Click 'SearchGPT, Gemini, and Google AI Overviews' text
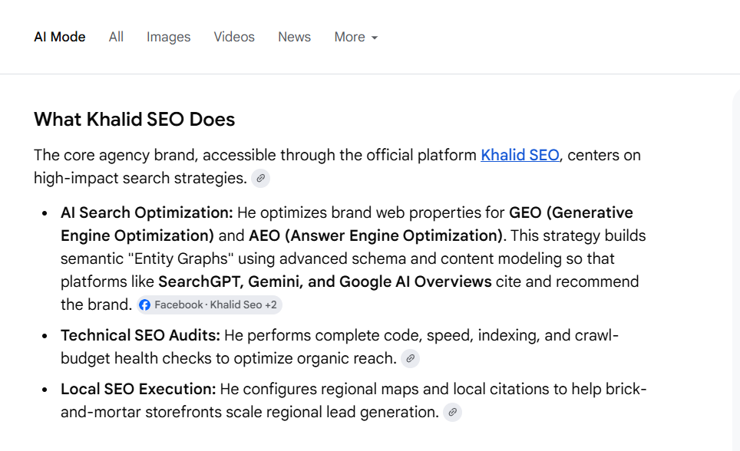740x451 pixels. (325, 281)
